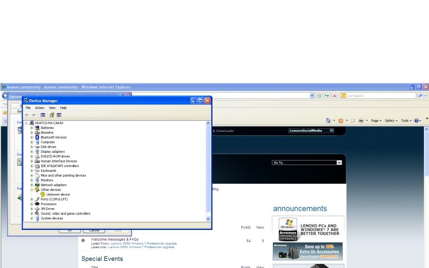Viewport: 429px width, 268px height.
Task: Open the Action menu in Device Manager
Action: (40, 108)
